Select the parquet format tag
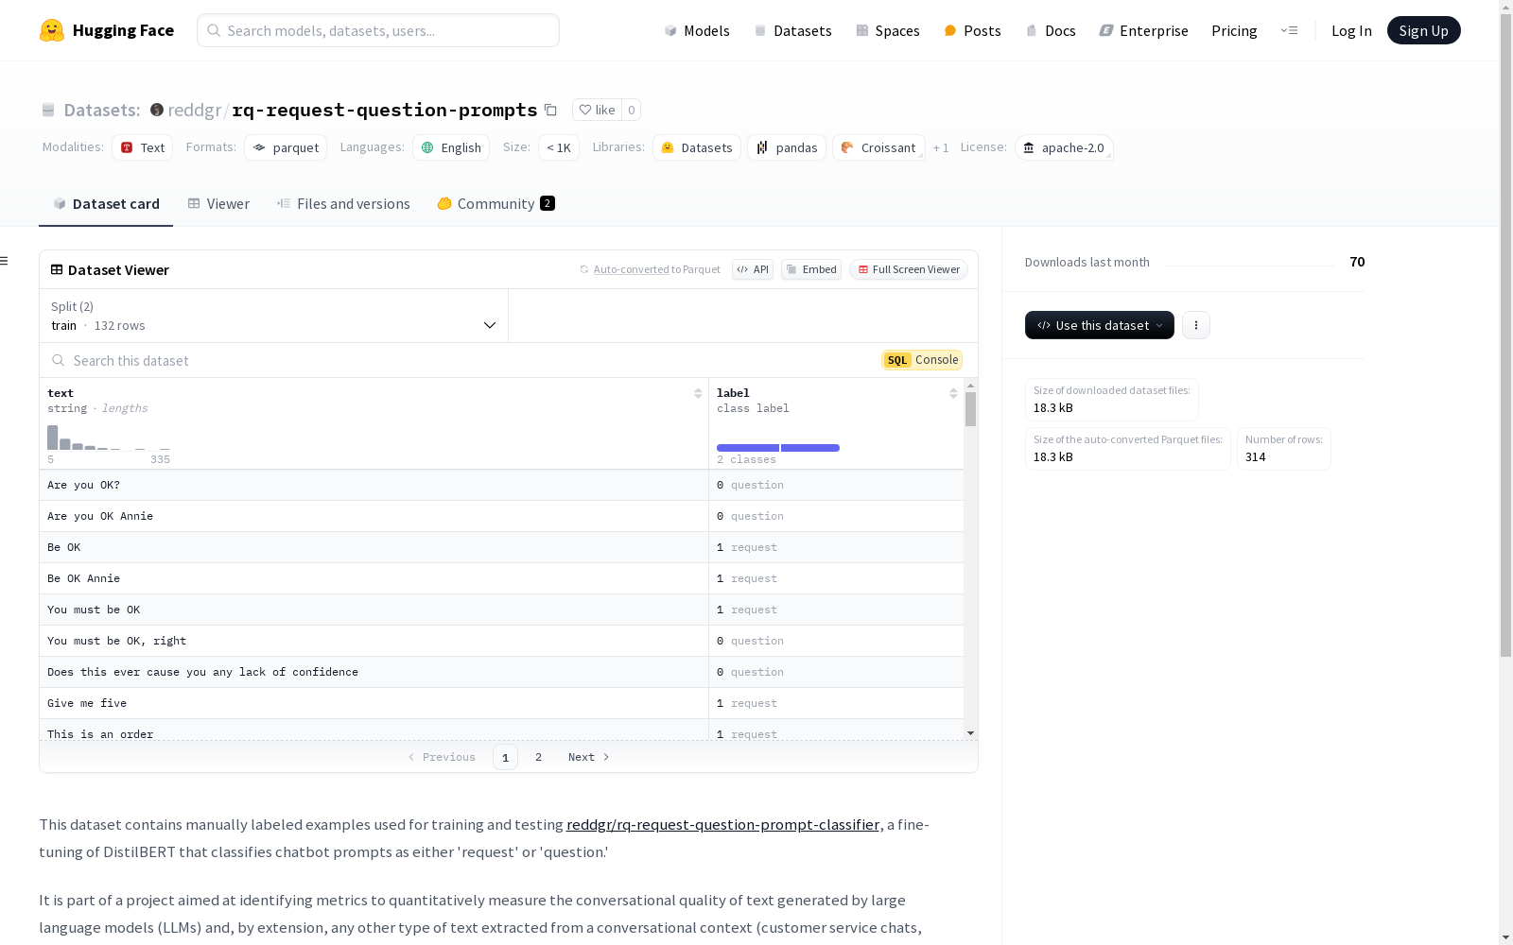The height and width of the screenshot is (945, 1513). coord(286,147)
